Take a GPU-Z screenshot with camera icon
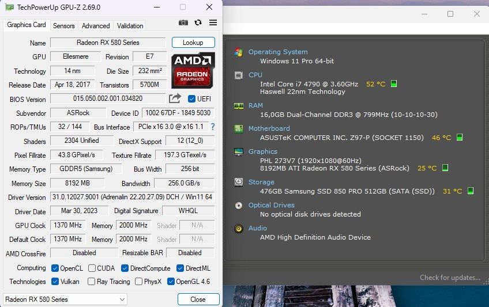 pos(183,22)
